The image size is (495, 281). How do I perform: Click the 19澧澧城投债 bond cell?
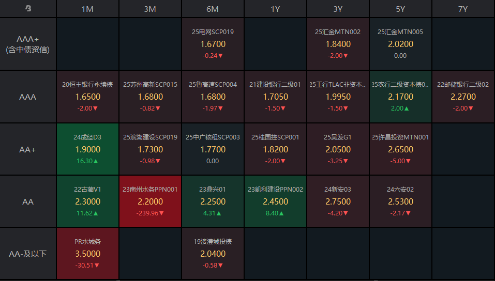tap(213, 254)
